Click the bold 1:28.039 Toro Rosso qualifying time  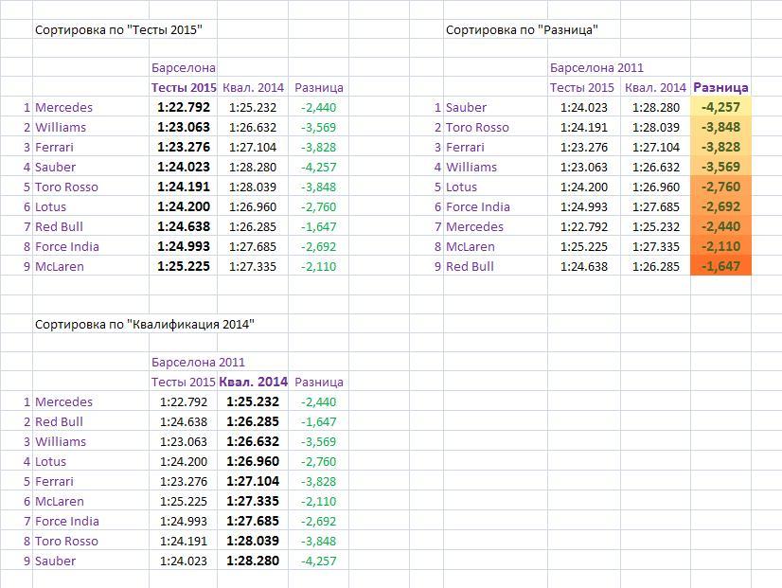(x=253, y=541)
